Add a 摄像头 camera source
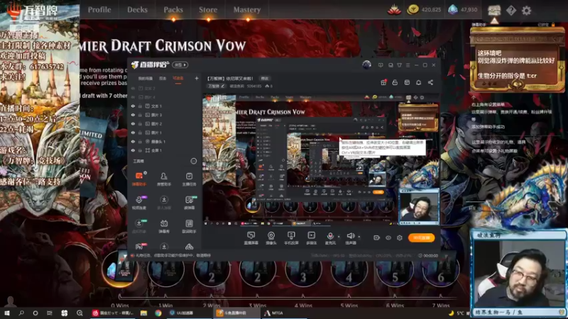This screenshot has width=568, height=319. [x=271, y=238]
